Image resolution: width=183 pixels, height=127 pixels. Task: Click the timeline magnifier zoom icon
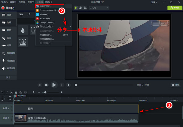(34, 92)
